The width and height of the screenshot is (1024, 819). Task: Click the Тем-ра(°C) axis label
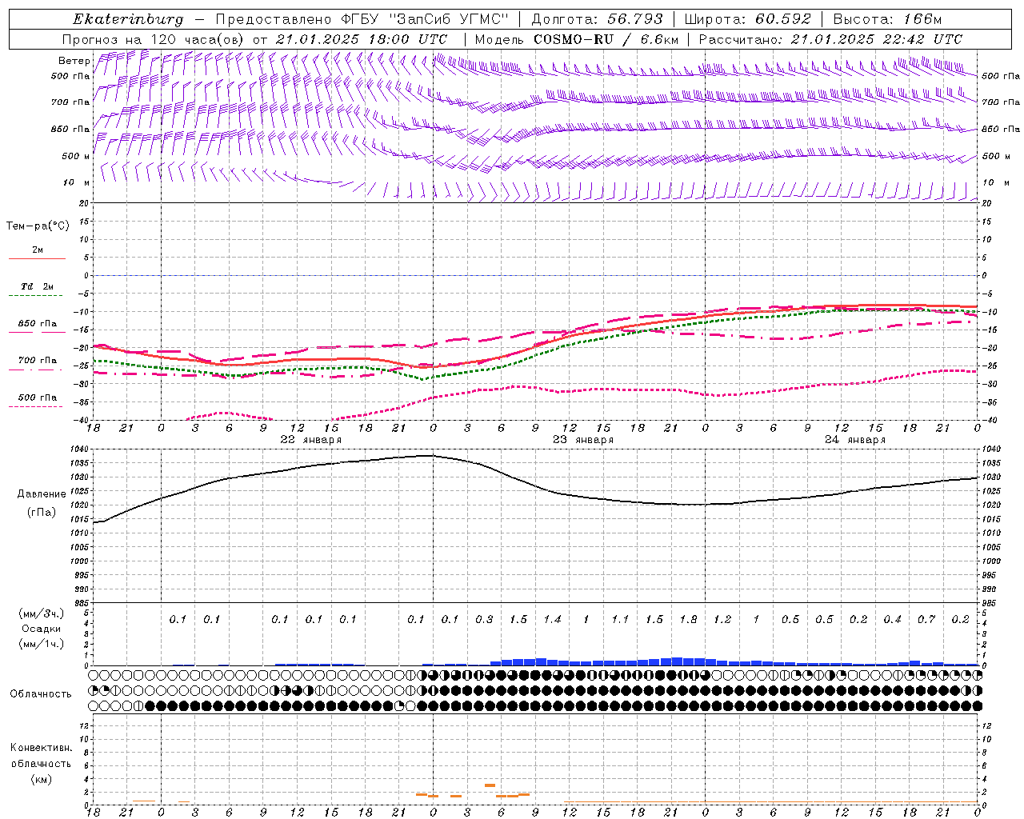tap(38, 226)
